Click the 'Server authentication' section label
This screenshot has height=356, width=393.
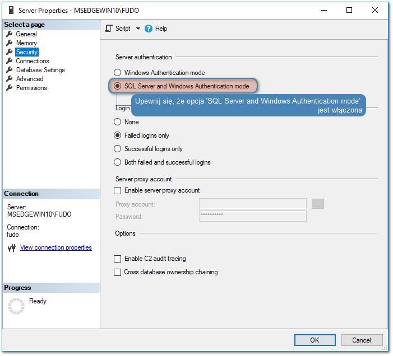[x=144, y=57]
